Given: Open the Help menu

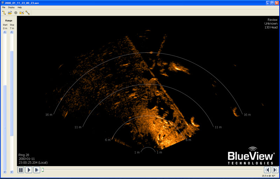Looking at the screenshot, I should 20,7.
